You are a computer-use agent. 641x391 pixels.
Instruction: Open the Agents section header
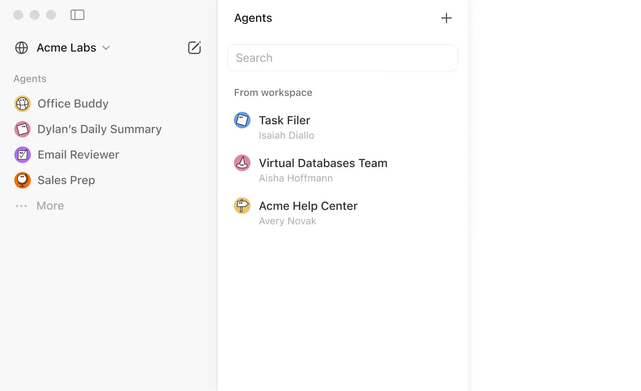253,18
